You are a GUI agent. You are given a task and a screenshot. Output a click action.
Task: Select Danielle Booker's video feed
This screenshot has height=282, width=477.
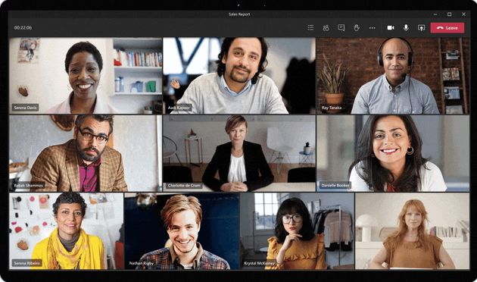[x=393, y=153]
